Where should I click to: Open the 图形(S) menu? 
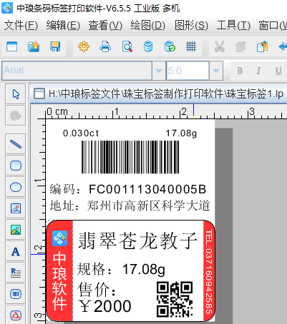[x=191, y=26]
